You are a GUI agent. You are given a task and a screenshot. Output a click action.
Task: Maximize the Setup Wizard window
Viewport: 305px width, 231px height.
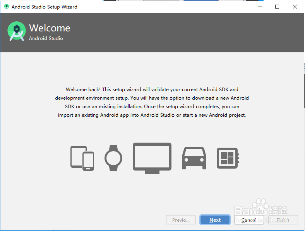click(277, 7)
